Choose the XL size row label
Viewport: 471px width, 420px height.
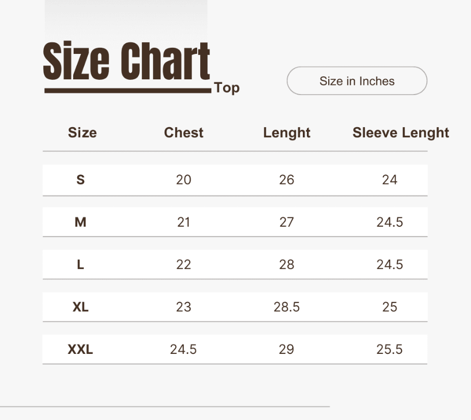point(80,307)
